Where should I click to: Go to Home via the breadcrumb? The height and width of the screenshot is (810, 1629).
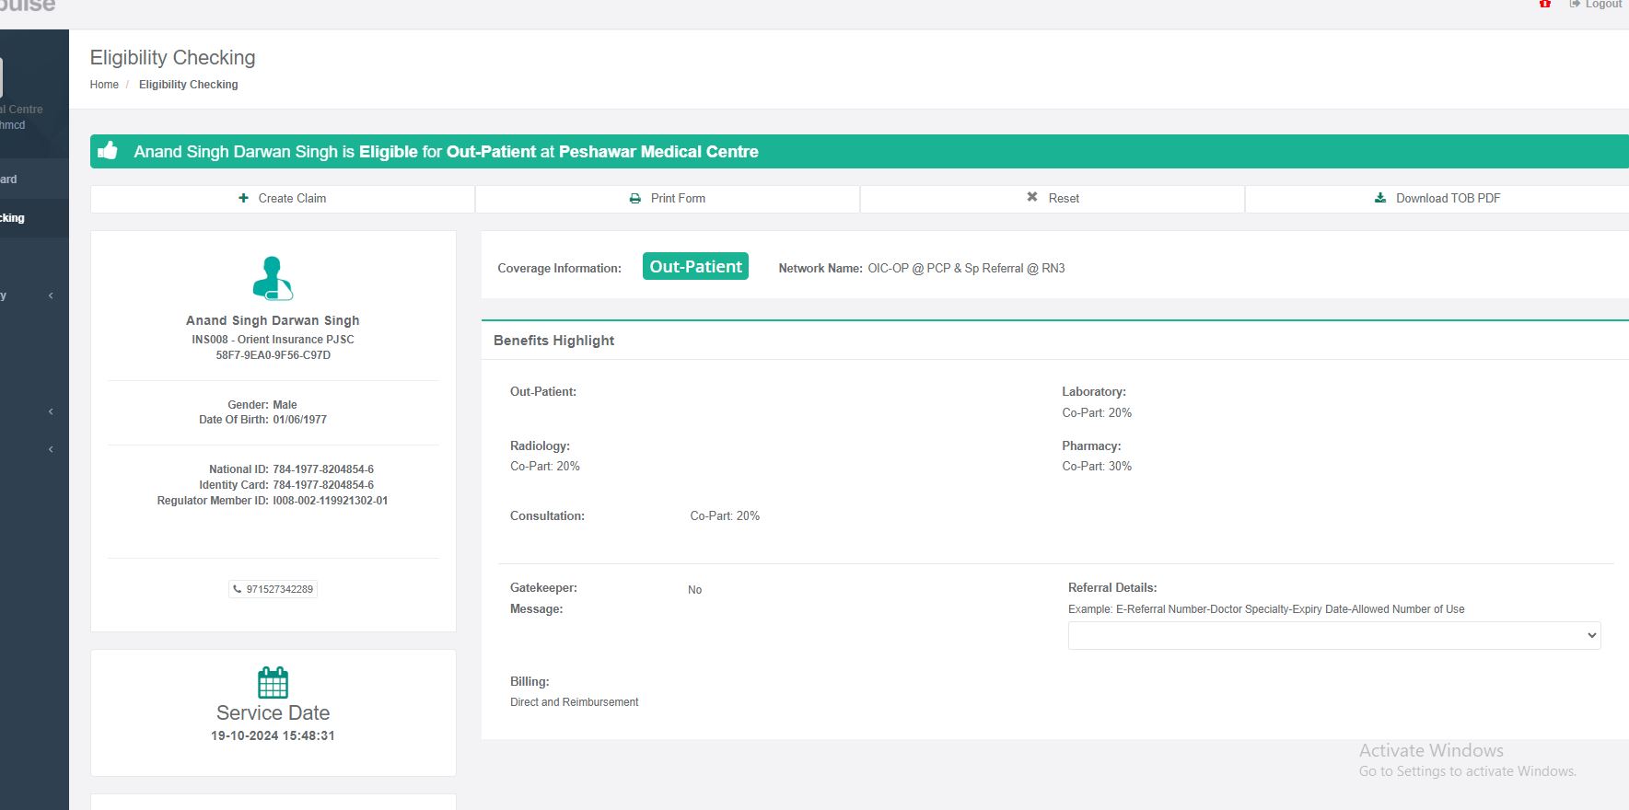104,85
